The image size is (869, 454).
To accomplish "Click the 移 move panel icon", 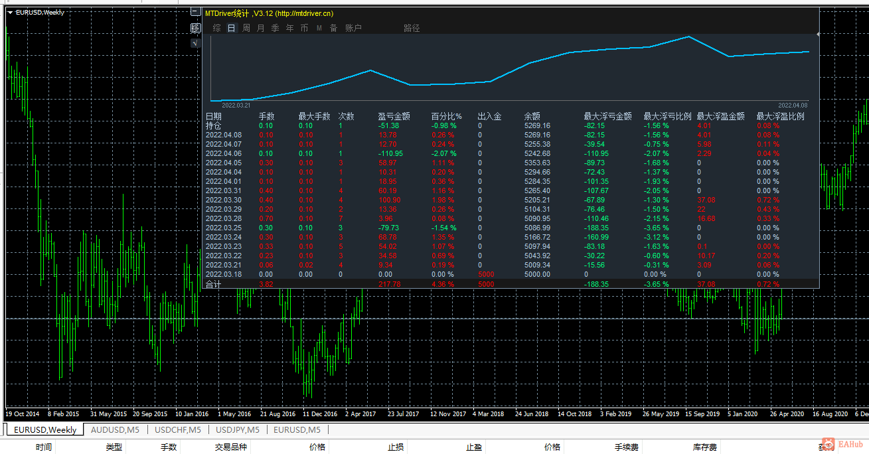I will [195, 28].
